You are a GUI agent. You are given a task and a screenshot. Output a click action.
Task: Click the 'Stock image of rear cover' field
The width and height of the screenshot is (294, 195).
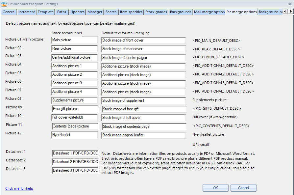click(143, 49)
